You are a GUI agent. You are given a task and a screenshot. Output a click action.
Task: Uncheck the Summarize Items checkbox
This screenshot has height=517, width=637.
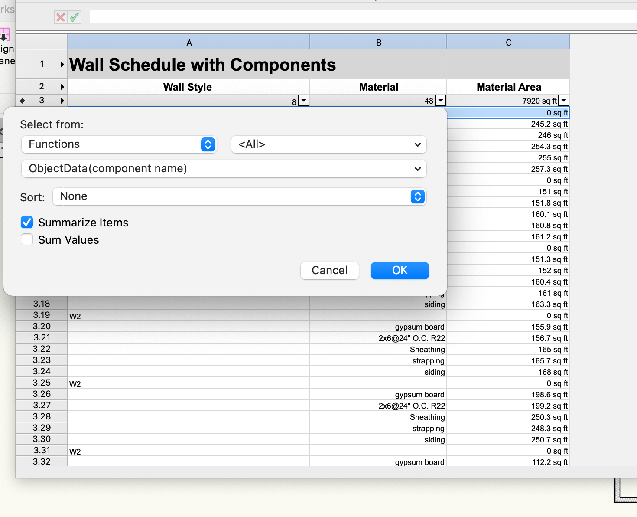[x=27, y=223]
